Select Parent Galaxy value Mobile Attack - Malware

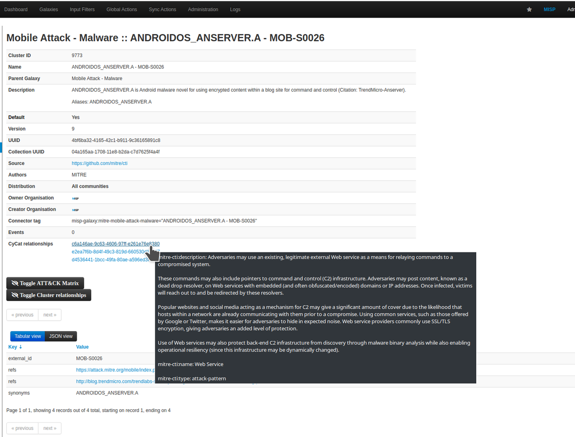click(97, 79)
